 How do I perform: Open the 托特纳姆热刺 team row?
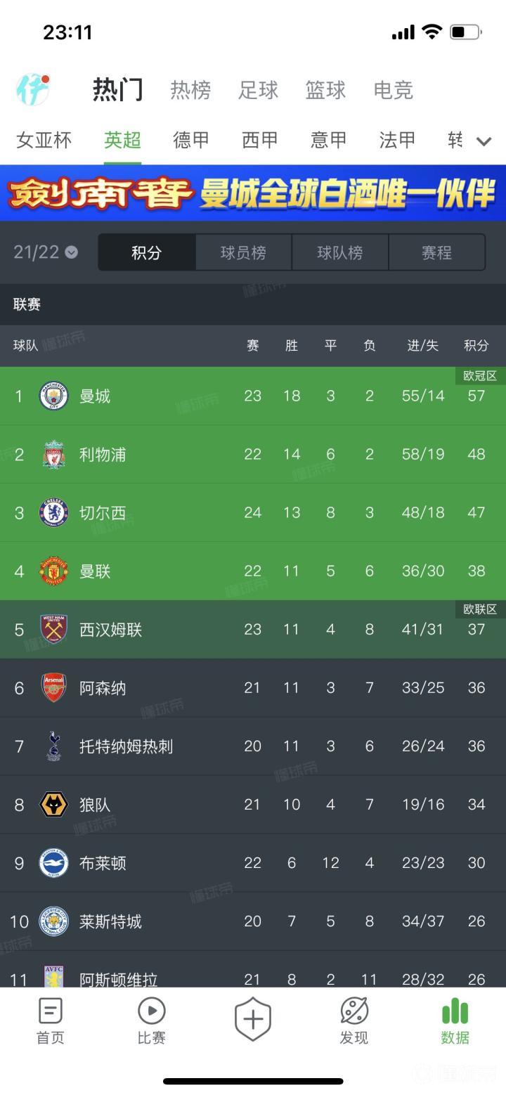pos(253,746)
